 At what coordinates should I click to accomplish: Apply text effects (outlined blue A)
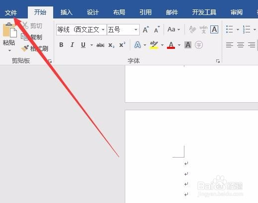coord(138,45)
